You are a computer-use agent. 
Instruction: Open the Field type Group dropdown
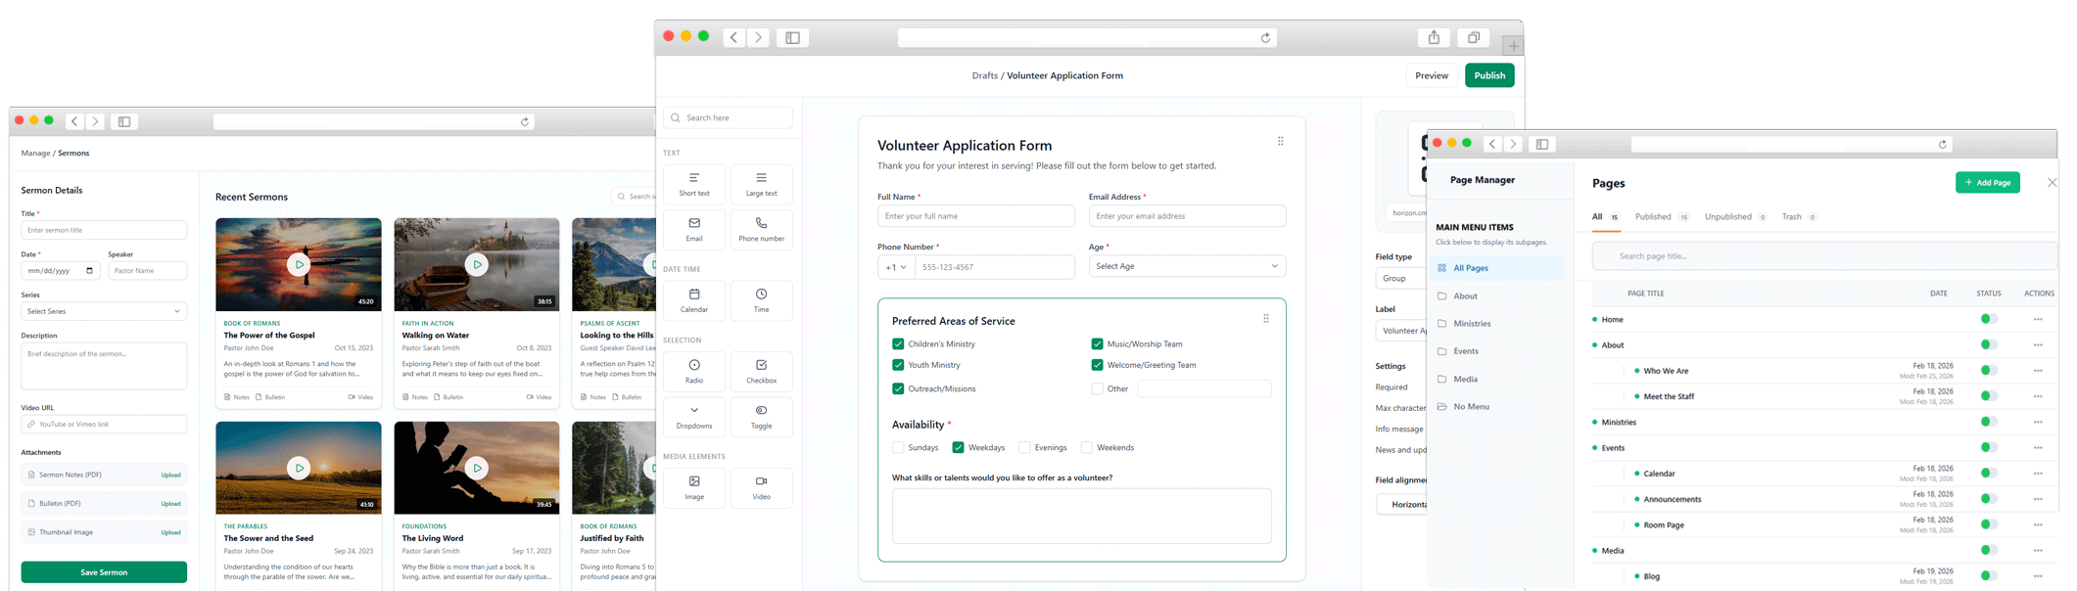pos(1401,278)
